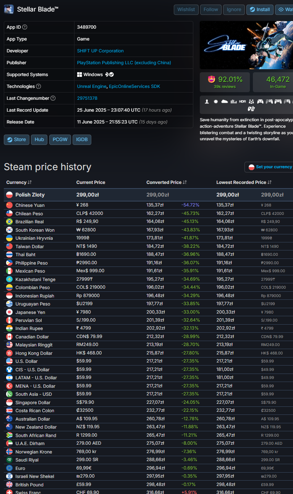Viewport: 293px width, 494px height.
Task: Open the Unreal Engine technology link
Action: 92,86
